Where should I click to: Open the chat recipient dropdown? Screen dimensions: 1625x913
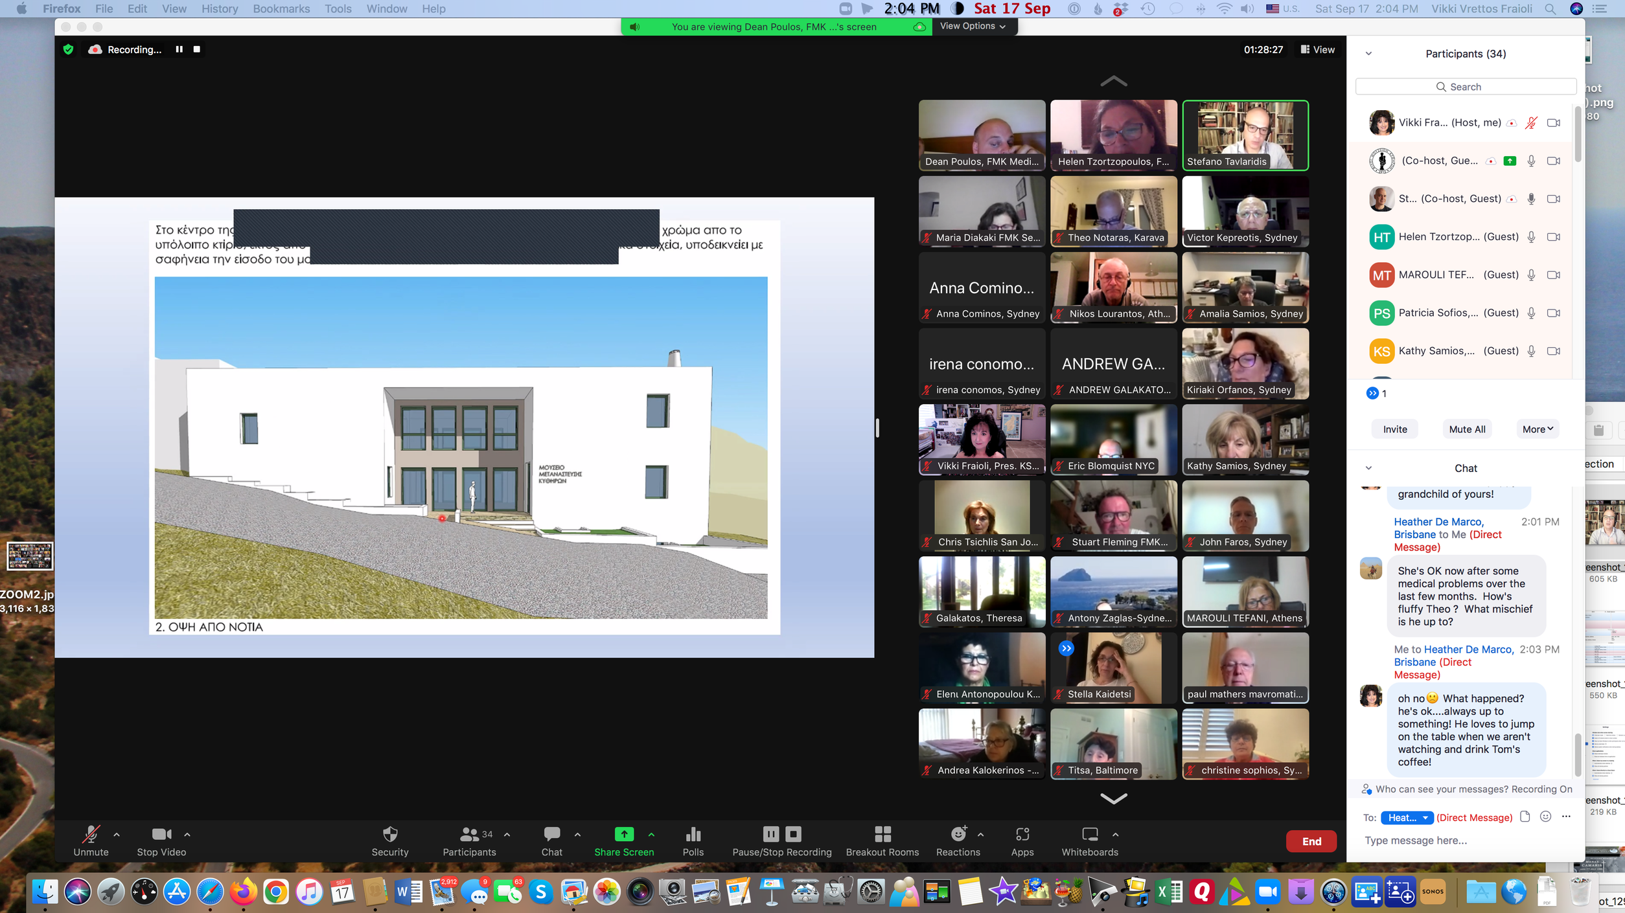[1407, 817]
